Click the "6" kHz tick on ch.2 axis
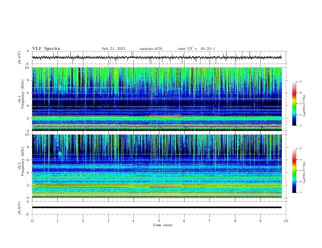The height and width of the screenshot is (248, 322). pos(29,160)
